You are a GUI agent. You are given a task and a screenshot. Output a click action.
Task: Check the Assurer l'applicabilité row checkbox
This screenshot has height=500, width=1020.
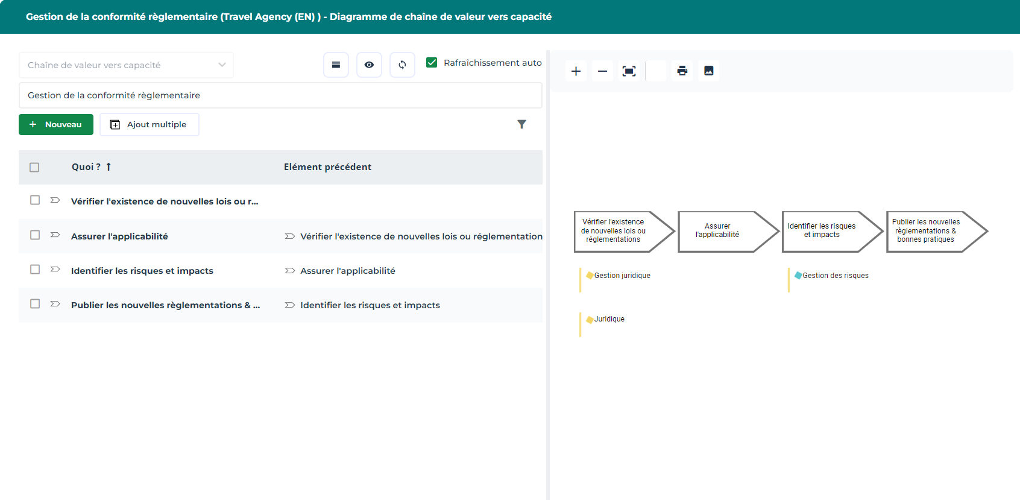pyautogui.click(x=35, y=235)
